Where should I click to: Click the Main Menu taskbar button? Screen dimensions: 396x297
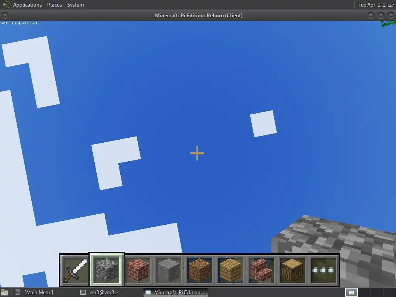pos(39,292)
